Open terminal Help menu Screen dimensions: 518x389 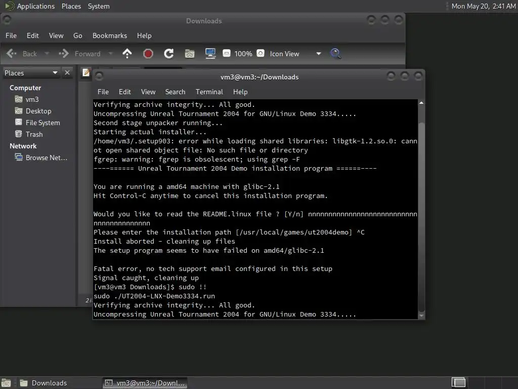(x=240, y=92)
